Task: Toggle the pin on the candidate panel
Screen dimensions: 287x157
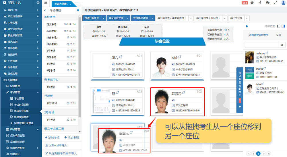Action: [247, 26]
